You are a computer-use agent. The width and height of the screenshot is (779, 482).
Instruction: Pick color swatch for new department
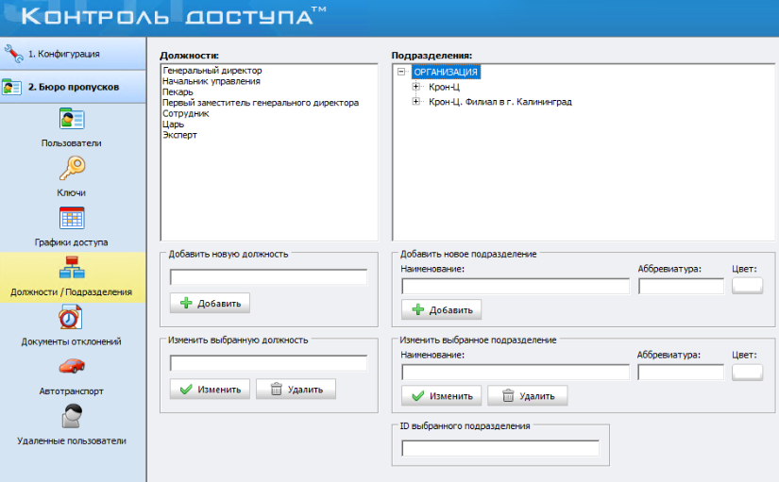pos(747,286)
